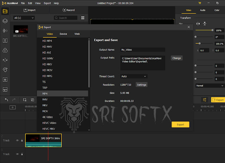Open the Export menu in menu bar
Viewport: 225px width, 163px height.
47,3
